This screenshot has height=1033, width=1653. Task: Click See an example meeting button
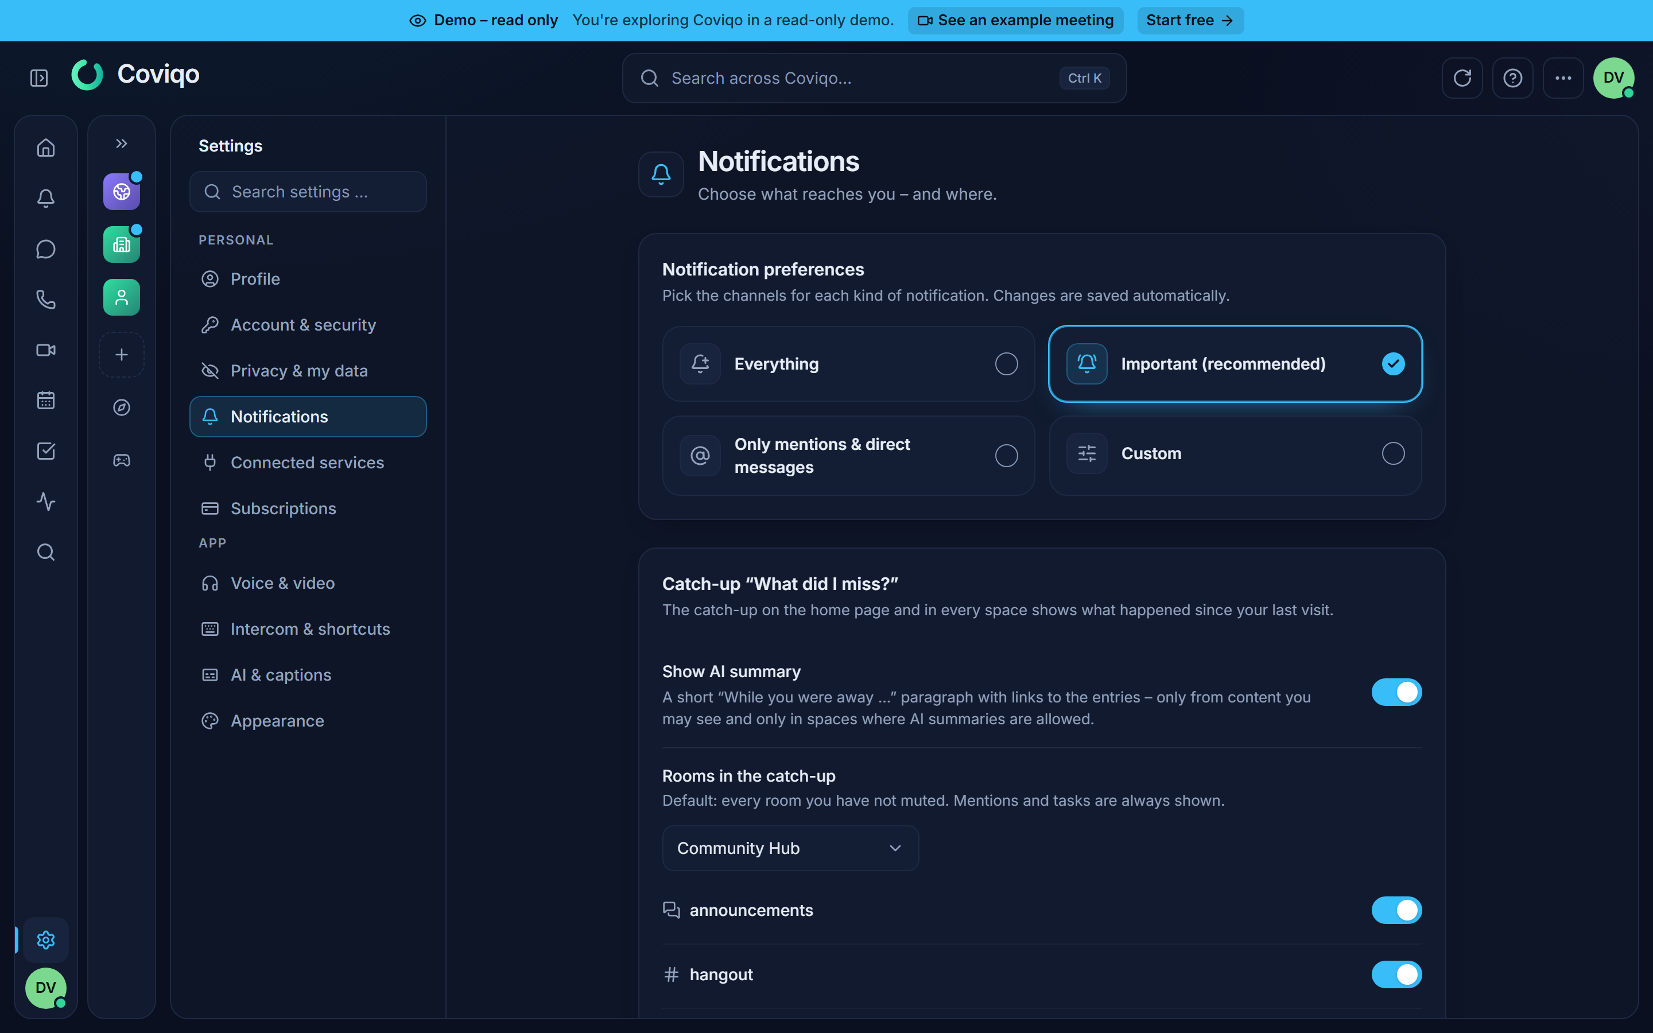tap(1015, 21)
